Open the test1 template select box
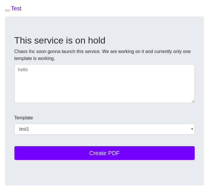Screen dimensions: 212x192 (104, 129)
